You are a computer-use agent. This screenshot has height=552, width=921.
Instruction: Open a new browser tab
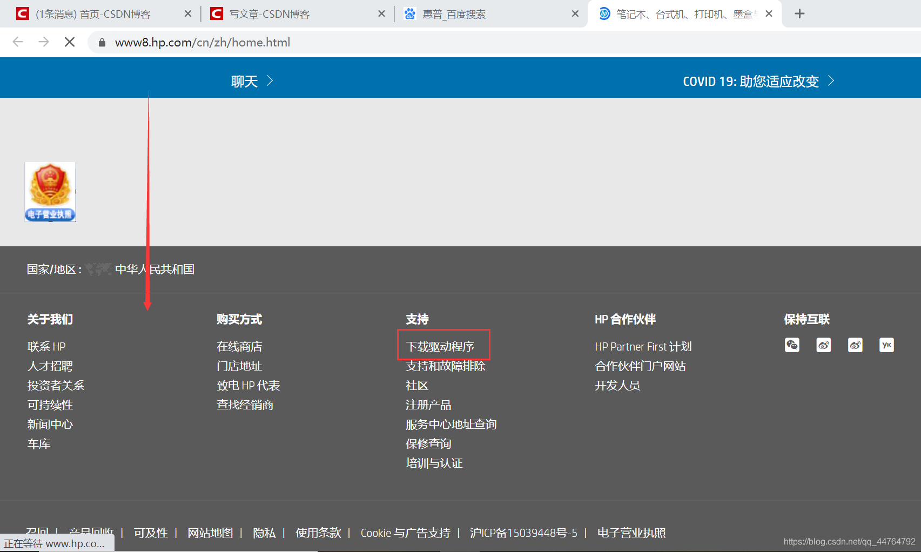[800, 14]
